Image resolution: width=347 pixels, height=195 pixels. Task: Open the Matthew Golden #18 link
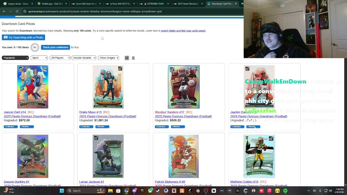244,182
